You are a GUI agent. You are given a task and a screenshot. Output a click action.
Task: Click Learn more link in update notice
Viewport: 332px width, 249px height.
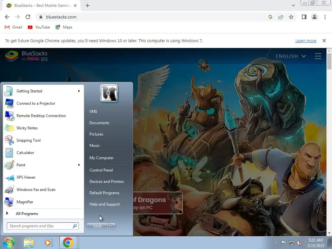pyautogui.click(x=306, y=41)
